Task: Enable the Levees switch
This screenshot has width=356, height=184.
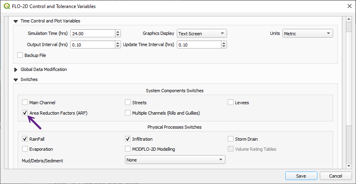Action: click(231, 103)
